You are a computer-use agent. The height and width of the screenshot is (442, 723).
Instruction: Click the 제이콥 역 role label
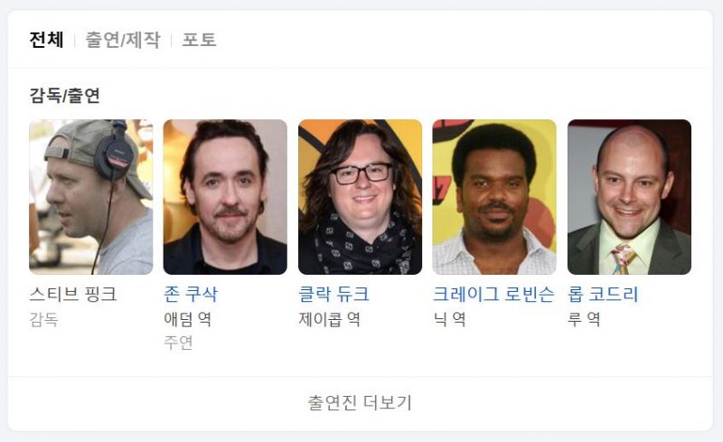click(329, 319)
